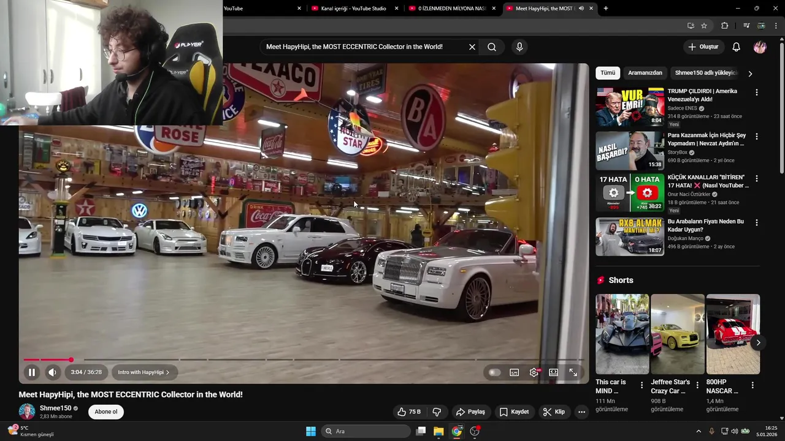Subscribe with the Abone ol button
785x441 pixels.
[x=106, y=412]
